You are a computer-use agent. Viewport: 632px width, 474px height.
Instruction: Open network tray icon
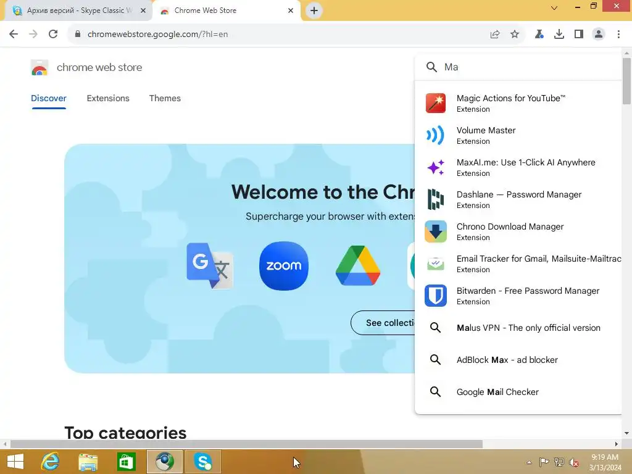(559, 462)
